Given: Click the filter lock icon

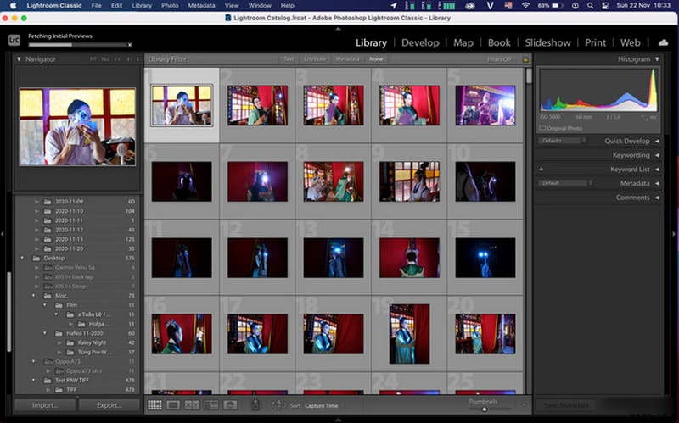Looking at the screenshot, I should (x=525, y=60).
